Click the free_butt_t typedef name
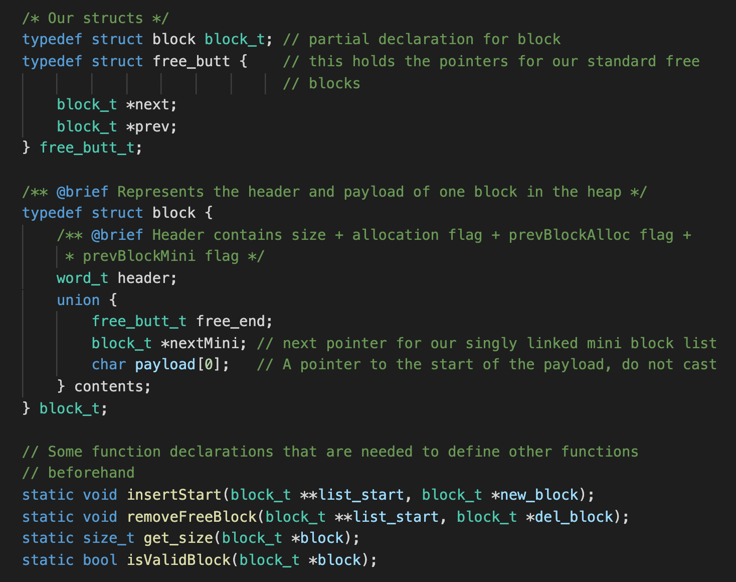This screenshot has height=582, width=736. (x=88, y=148)
